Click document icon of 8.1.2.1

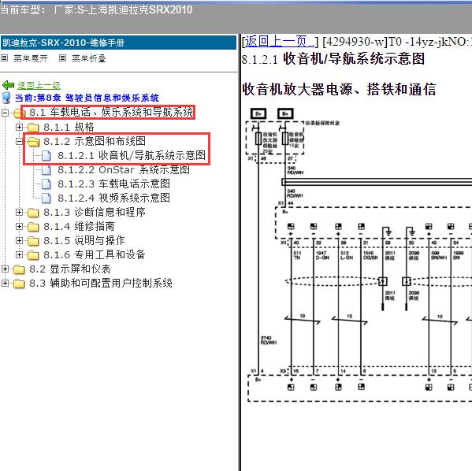46,156
